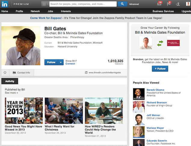The image size is (191, 146).
Task: Open the account profile photo menu
Action: (188, 4)
